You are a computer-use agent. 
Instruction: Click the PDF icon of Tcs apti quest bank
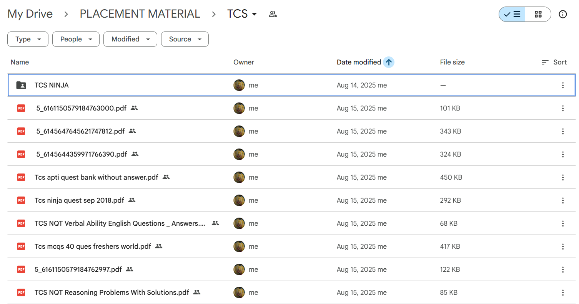(x=21, y=177)
